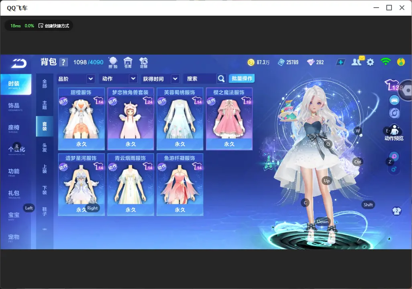Select the 樱之魔法服饰 outfit card

pos(229,119)
